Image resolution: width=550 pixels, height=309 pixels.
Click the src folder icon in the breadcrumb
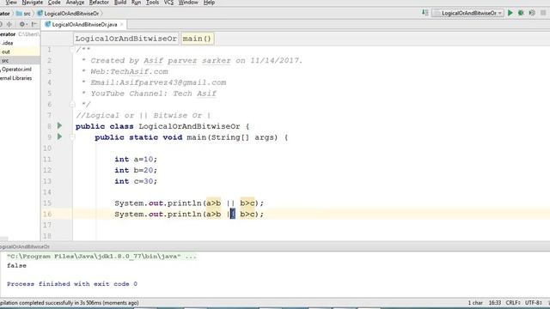coord(19,14)
